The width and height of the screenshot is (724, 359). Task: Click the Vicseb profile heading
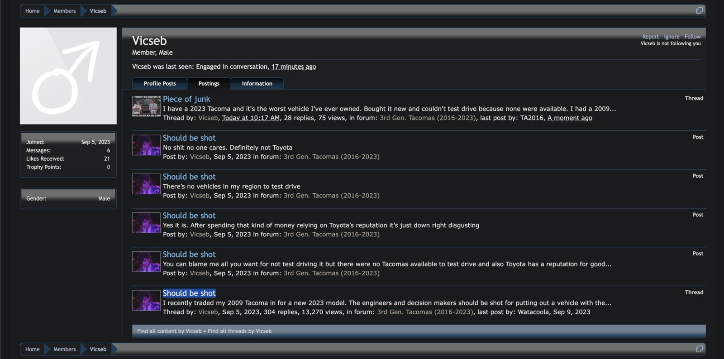(149, 40)
